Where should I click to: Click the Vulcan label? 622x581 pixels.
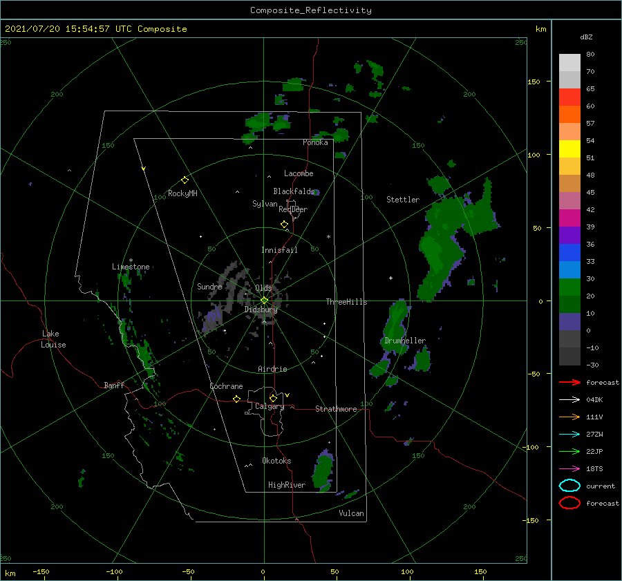[351, 513]
